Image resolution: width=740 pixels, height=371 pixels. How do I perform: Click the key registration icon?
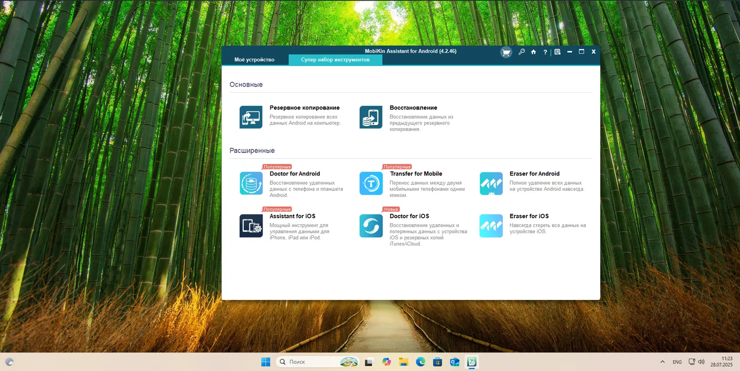pos(521,52)
